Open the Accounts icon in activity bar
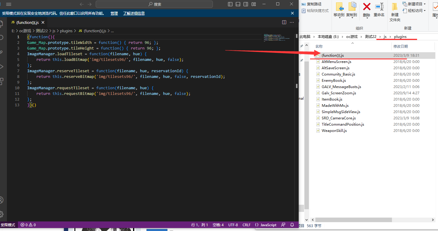This screenshot has height=231, width=438. [1, 200]
